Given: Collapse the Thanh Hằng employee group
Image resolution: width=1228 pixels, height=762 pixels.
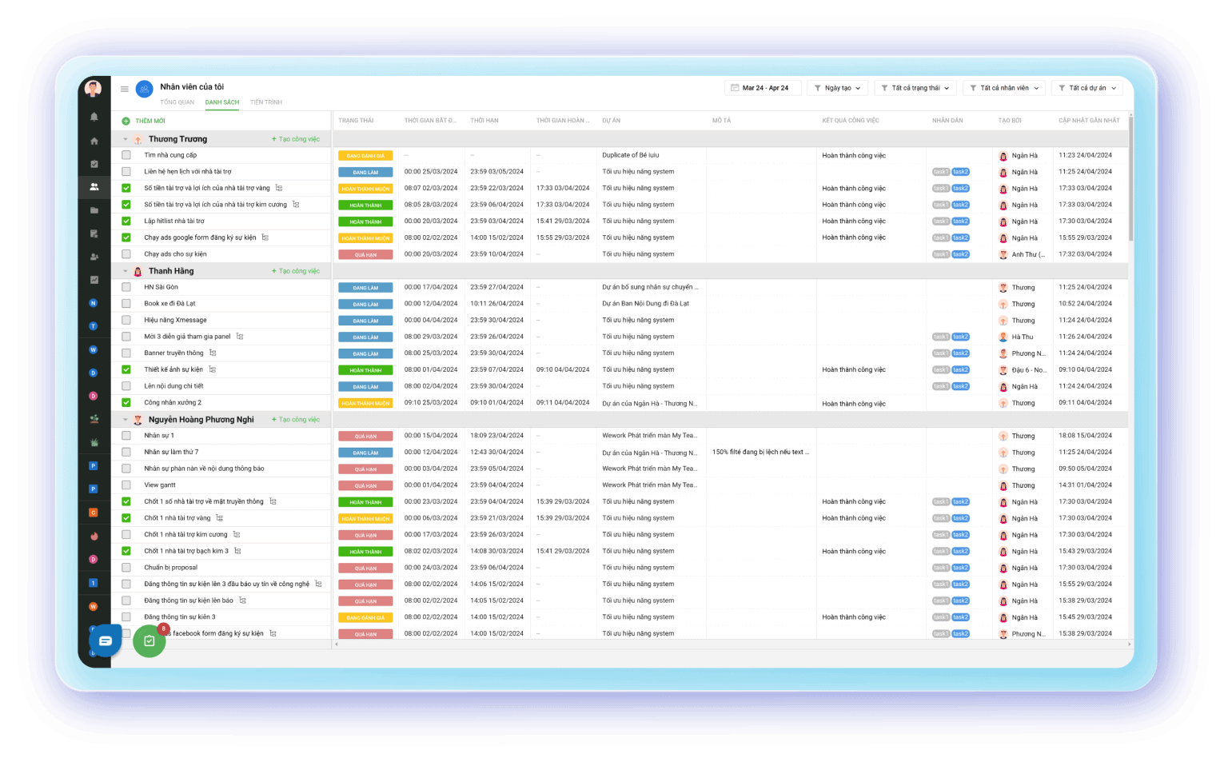Looking at the screenshot, I should tap(126, 271).
